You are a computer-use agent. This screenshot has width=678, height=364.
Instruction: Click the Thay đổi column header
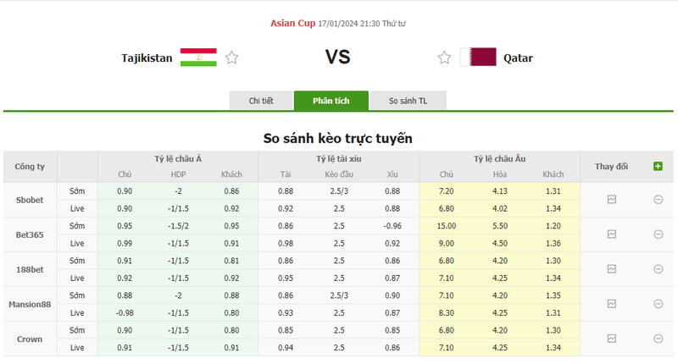(611, 166)
